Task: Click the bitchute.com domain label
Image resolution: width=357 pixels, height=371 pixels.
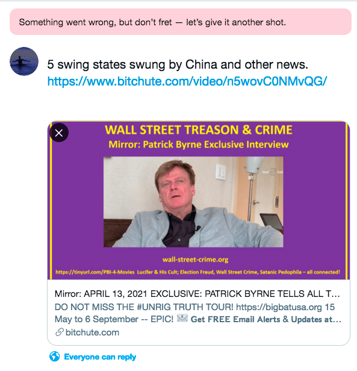Action: pos(92,332)
